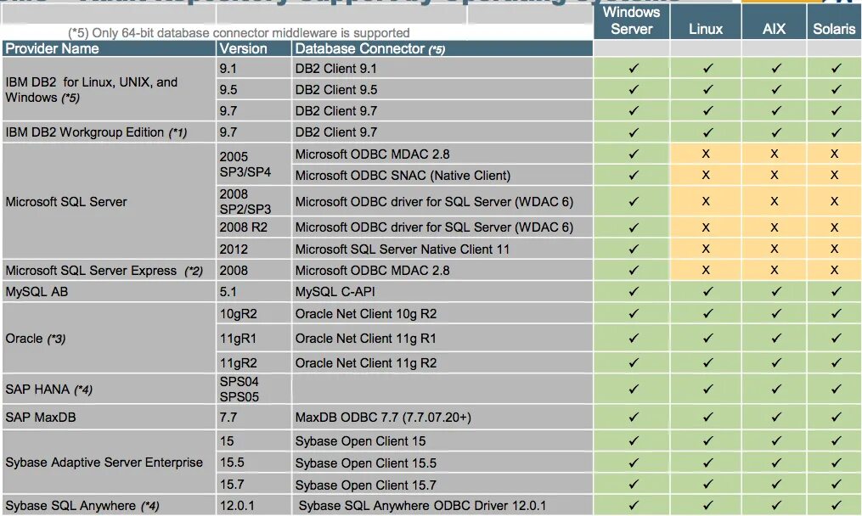Select IBM DB2 for Linux, UNIX, and Windows

109,90
